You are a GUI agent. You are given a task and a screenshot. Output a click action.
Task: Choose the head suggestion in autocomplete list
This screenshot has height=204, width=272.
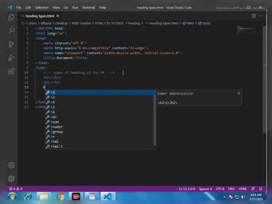click(x=100, y=122)
